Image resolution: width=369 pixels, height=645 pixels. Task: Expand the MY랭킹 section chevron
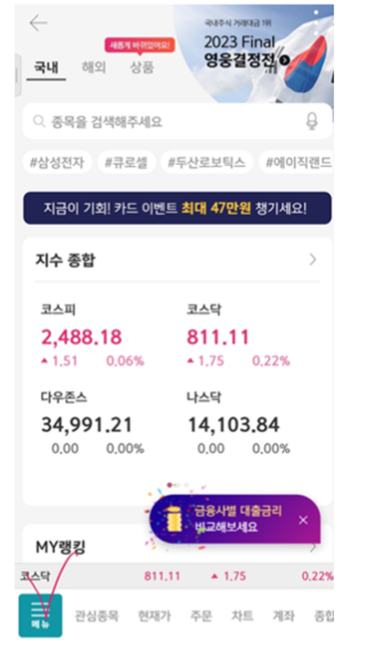[x=313, y=547]
